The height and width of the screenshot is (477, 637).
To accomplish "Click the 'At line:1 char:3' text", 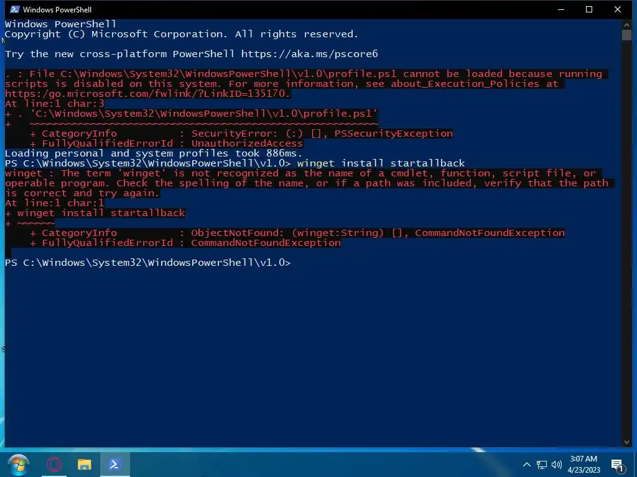I will click(55, 104).
